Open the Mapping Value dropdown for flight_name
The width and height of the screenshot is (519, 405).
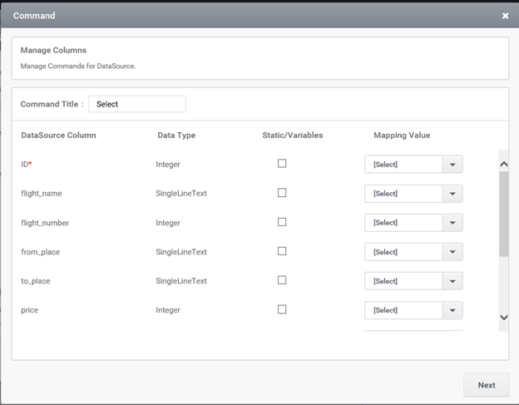pyautogui.click(x=413, y=194)
